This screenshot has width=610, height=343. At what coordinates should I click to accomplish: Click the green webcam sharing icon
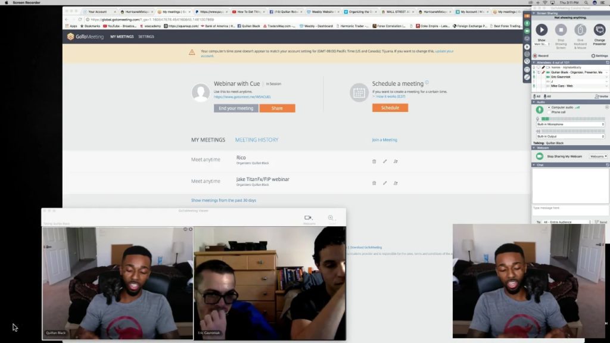tap(540, 157)
